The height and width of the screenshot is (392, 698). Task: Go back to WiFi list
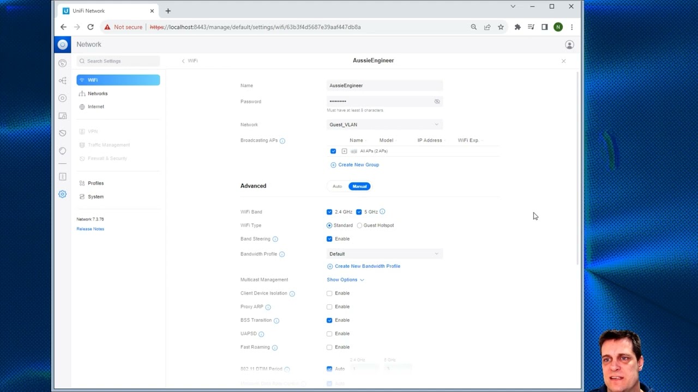[190, 61]
